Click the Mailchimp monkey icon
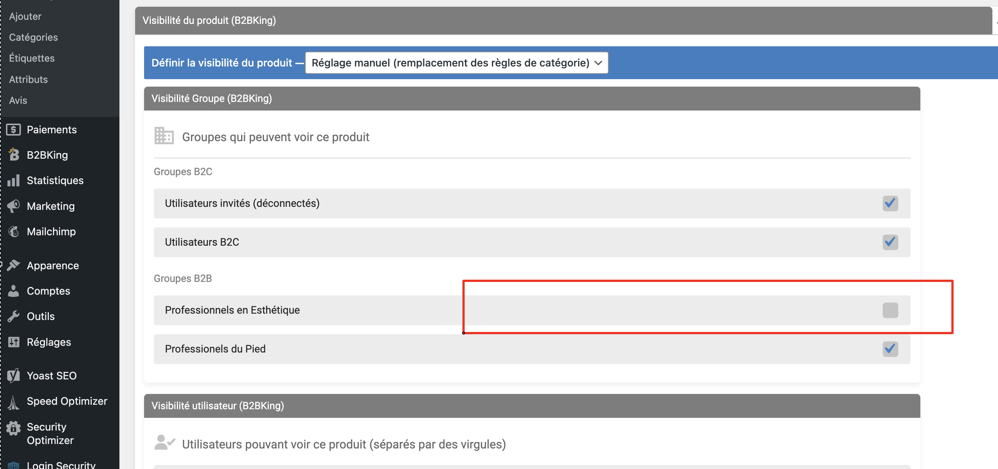This screenshot has width=998, height=469. click(13, 232)
